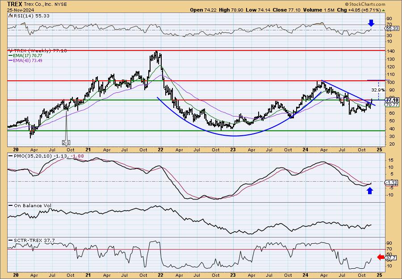The image size is (402, 279).
Task: Click the small icon before RSI(14) label
Action: [x=10, y=16]
